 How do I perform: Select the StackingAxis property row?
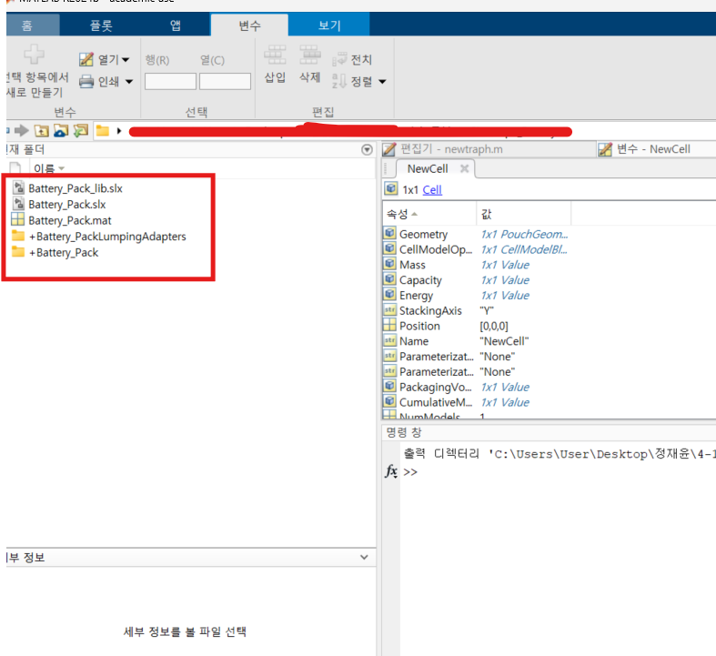click(477, 311)
